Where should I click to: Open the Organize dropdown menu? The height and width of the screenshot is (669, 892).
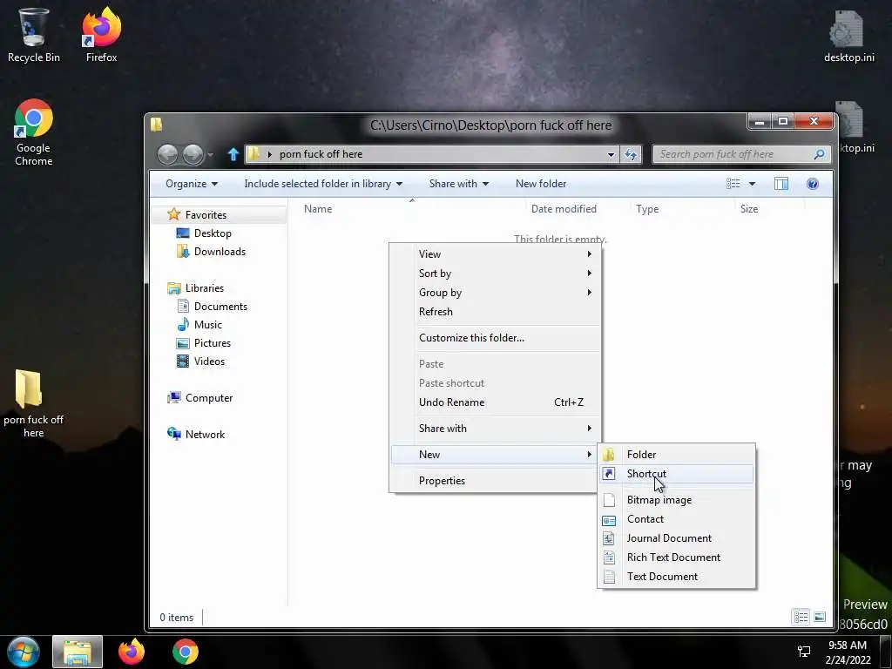point(192,184)
